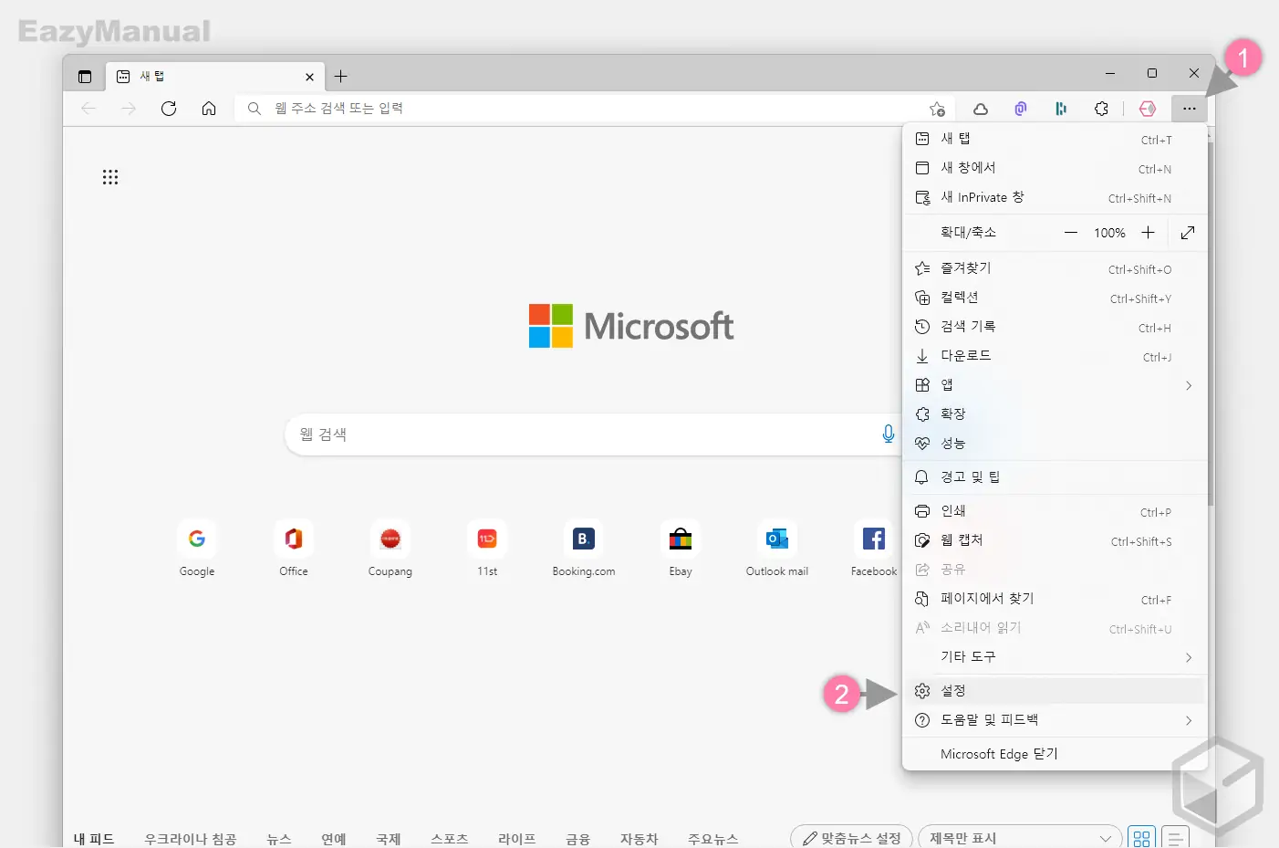This screenshot has height=848, width=1279.
Task: Open the Settings and more ellipsis button
Action: tap(1189, 109)
